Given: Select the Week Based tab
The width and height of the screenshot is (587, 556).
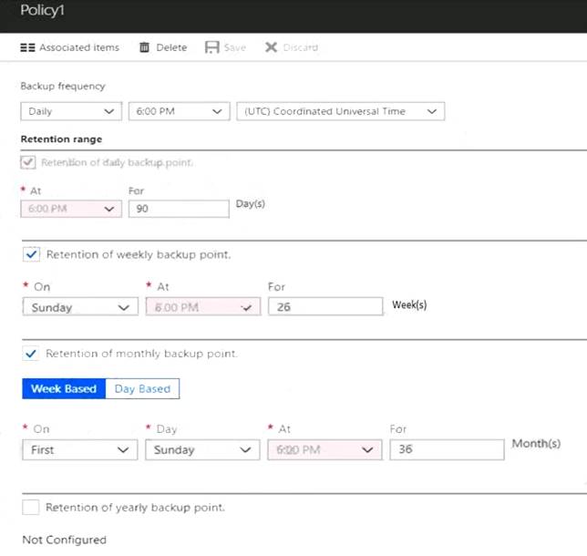Looking at the screenshot, I should pyautogui.click(x=64, y=388).
